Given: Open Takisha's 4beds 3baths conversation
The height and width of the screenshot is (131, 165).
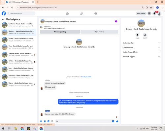Looking at the screenshot, I should click(18, 55).
